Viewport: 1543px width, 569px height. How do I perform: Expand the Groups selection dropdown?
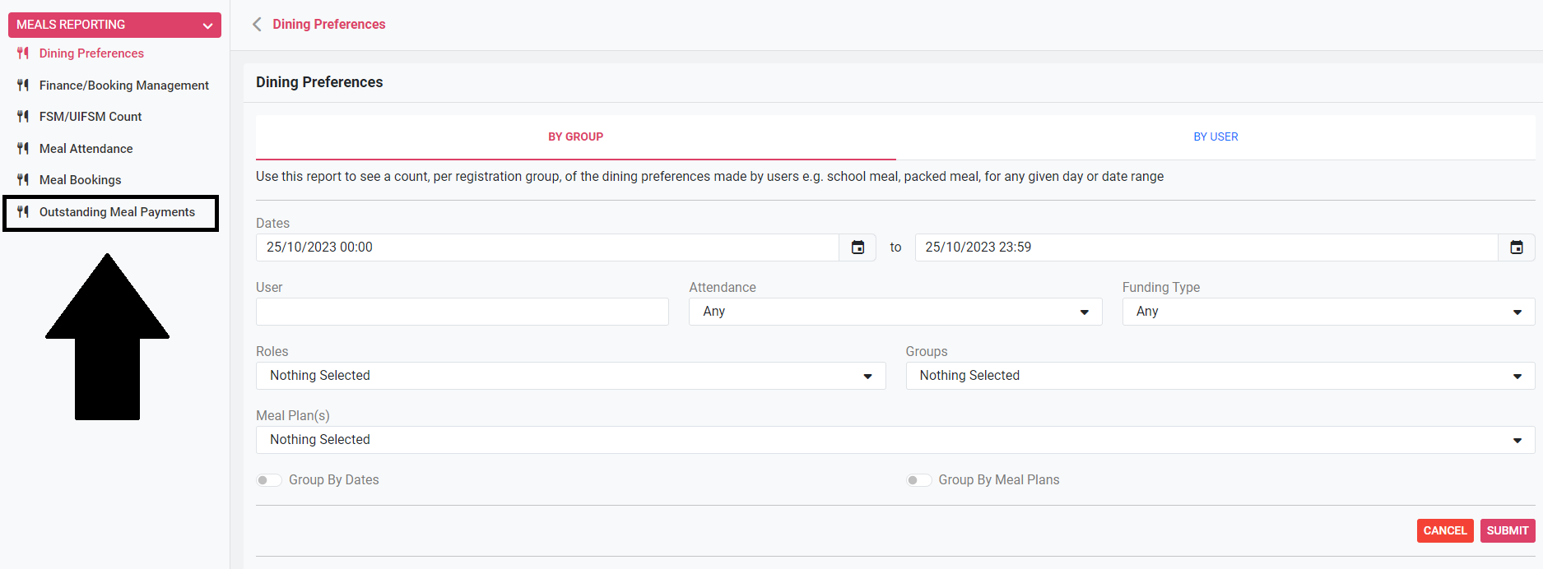[x=1220, y=376]
